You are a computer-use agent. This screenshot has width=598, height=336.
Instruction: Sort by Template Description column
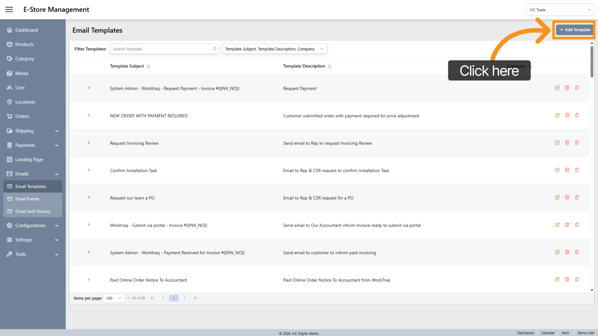click(x=330, y=66)
